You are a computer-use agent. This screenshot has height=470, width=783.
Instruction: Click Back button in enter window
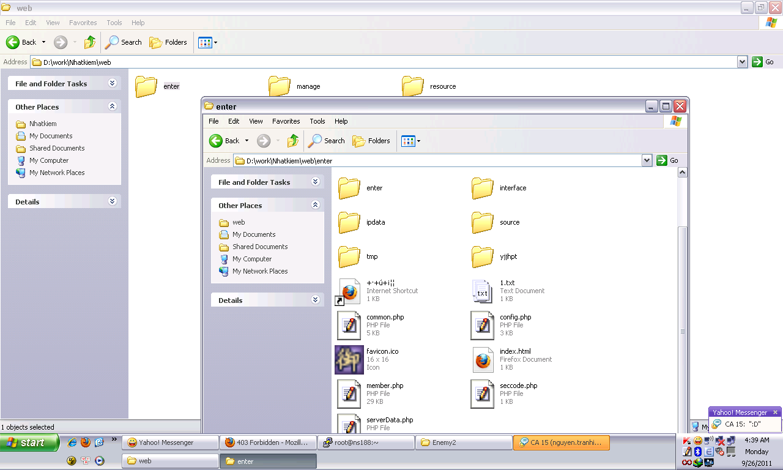pos(225,141)
